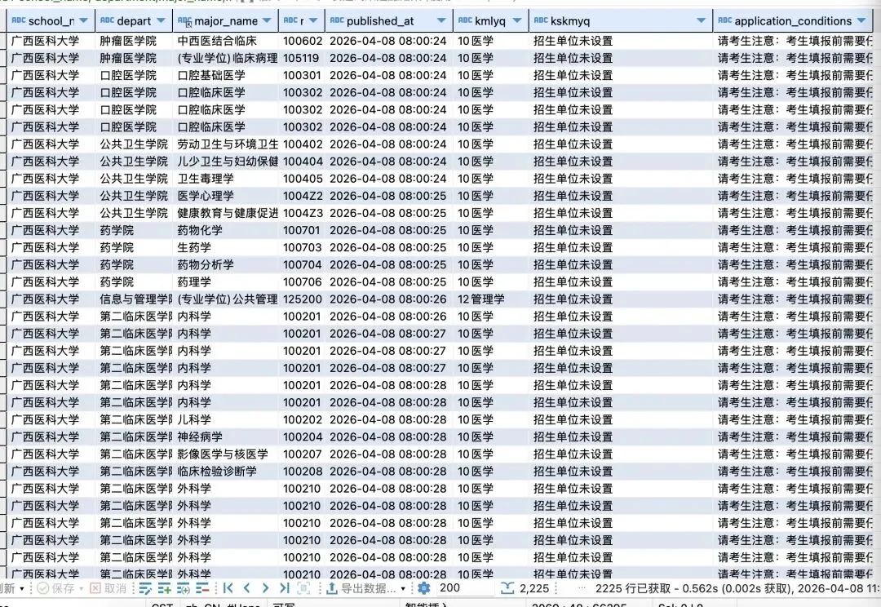Expand the 导出数据 dropdown arrow
The width and height of the screenshot is (881, 607).
pos(403,589)
